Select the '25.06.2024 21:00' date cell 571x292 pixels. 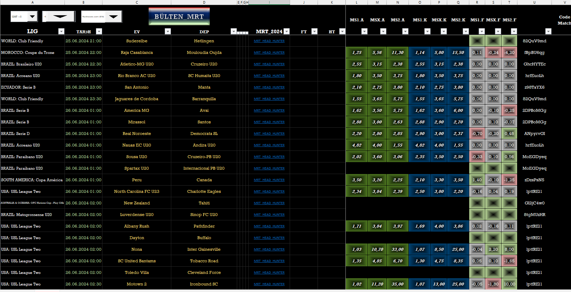click(x=84, y=41)
